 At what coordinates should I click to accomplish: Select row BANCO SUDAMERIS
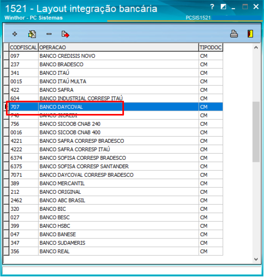(x=113, y=243)
